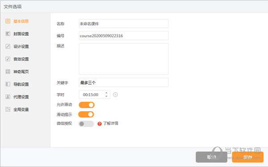Open the 导航设置 tab
The height and width of the screenshot is (167, 268).
coord(21,84)
